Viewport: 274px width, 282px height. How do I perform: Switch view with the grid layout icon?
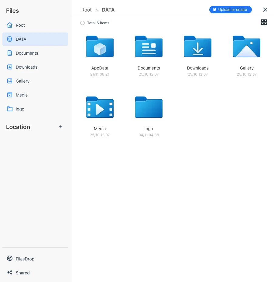pyautogui.click(x=264, y=22)
